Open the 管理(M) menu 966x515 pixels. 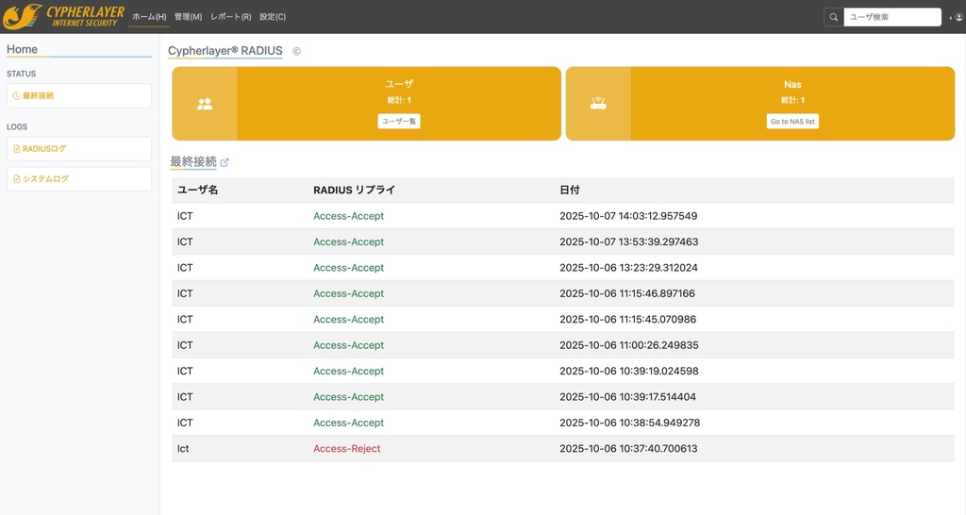click(188, 17)
